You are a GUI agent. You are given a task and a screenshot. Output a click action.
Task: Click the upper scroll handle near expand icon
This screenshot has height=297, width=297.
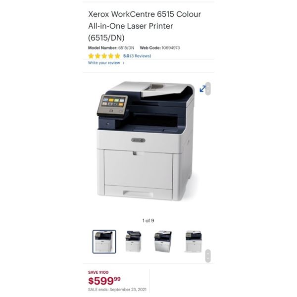pyautogui.click(x=208, y=89)
